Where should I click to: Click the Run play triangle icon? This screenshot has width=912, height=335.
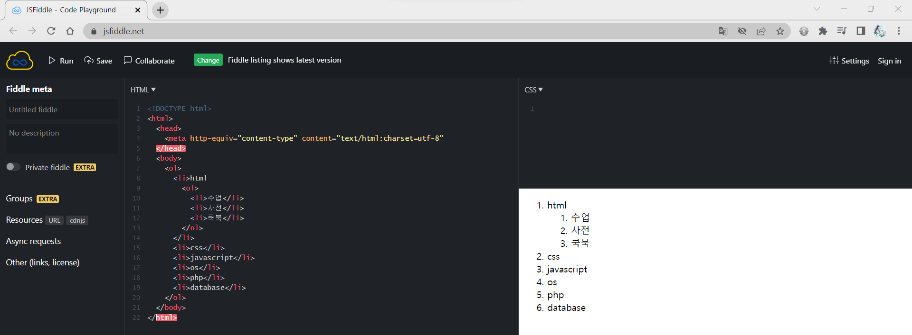pos(52,60)
